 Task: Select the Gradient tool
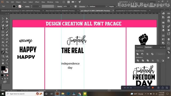coord(7,49)
